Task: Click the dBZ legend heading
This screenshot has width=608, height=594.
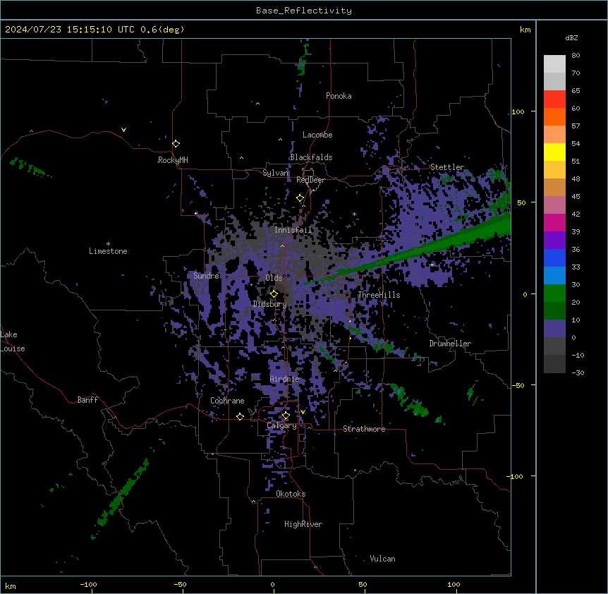Action: 571,37
